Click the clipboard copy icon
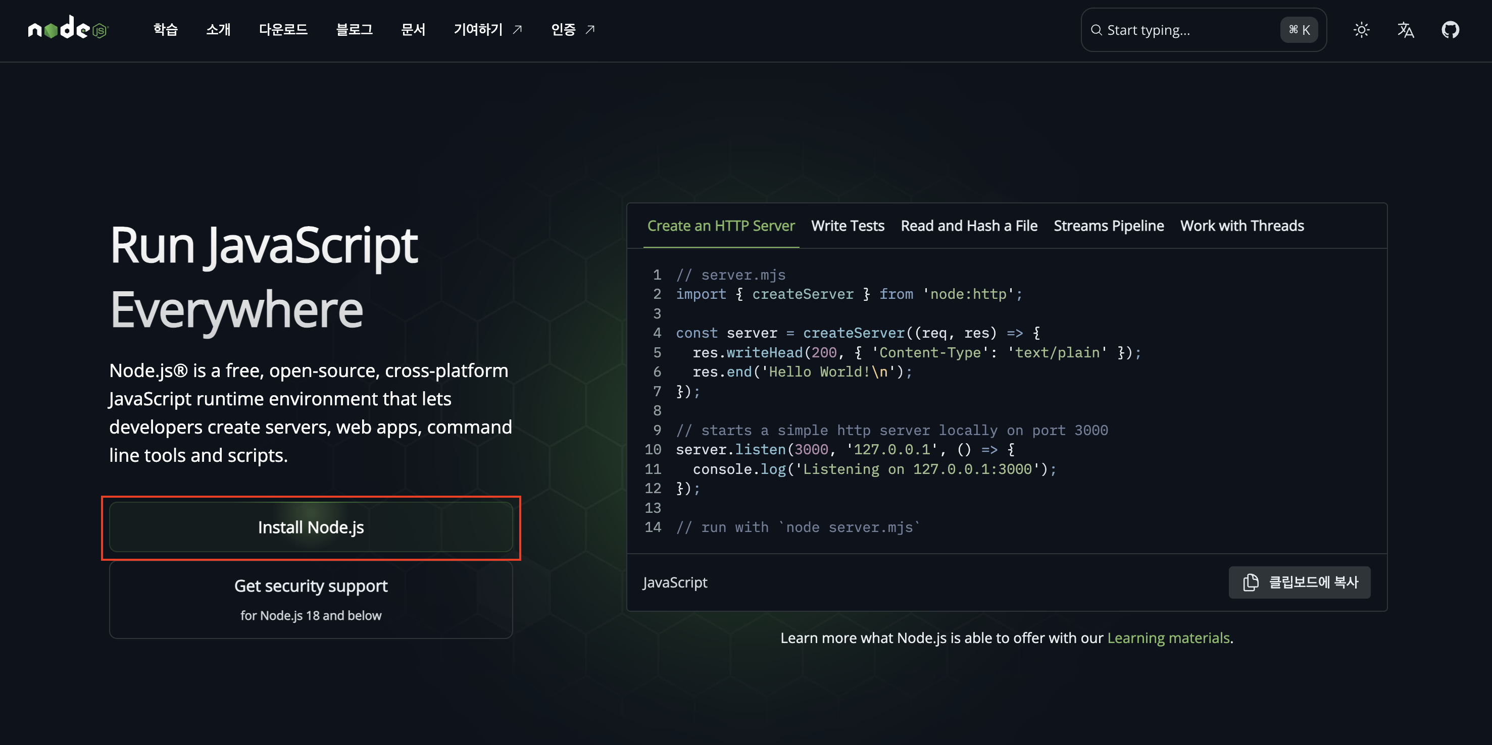 [x=1251, y=582]
